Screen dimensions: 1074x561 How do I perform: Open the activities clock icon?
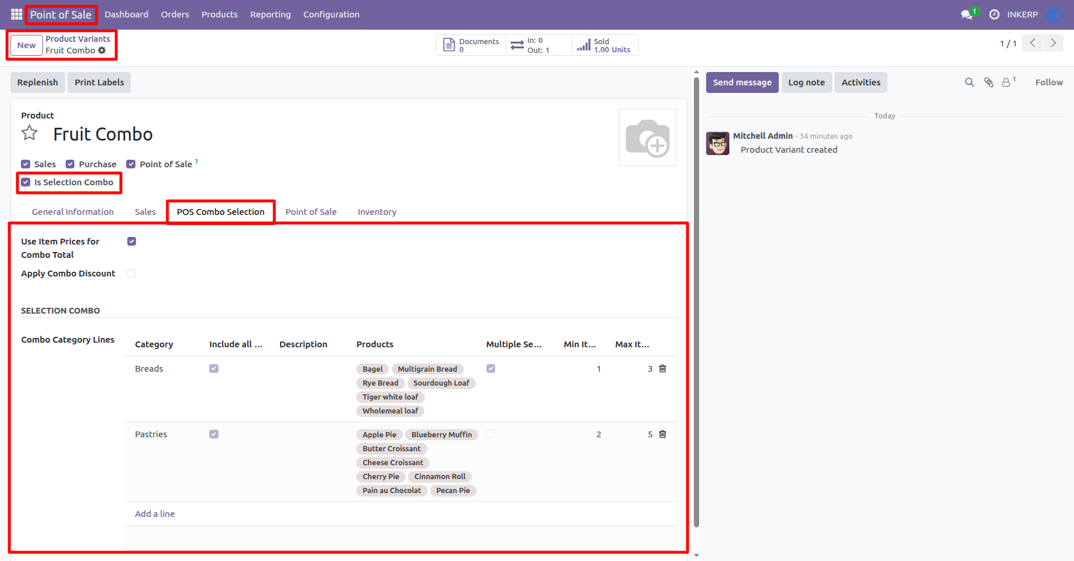994,14
